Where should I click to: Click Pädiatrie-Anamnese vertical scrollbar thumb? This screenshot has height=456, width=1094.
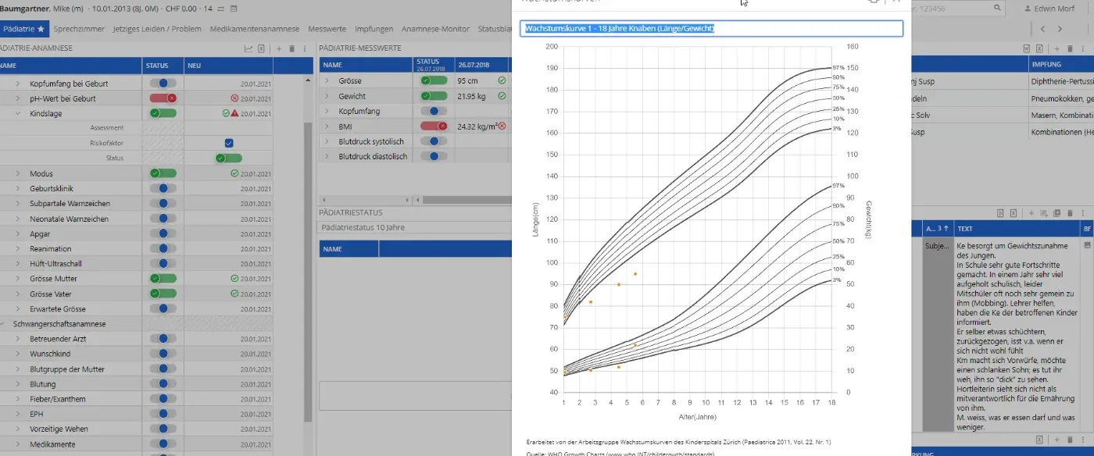[x=308, y=273]
